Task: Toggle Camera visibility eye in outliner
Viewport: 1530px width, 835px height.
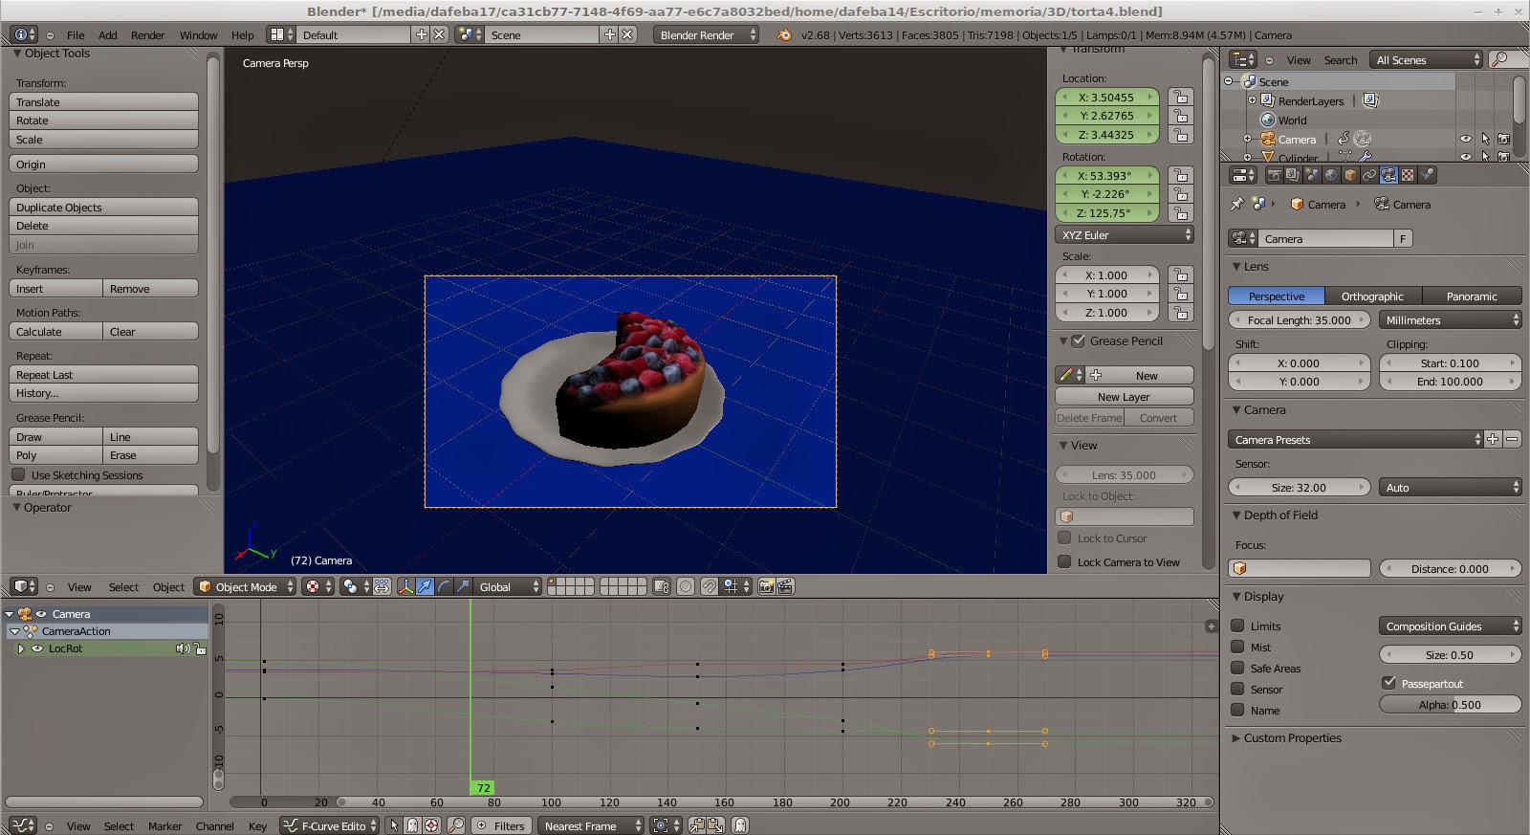Action: coord(1465,139)
